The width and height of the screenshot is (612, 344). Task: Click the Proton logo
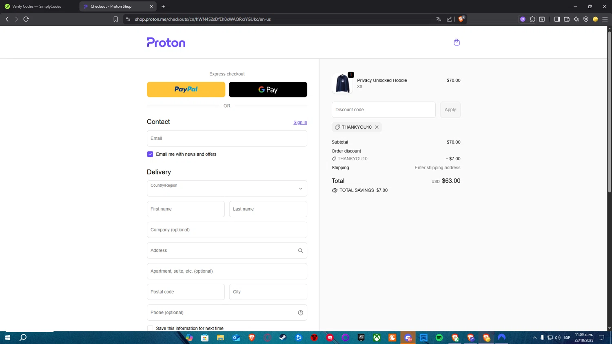(x=166, y=42)
